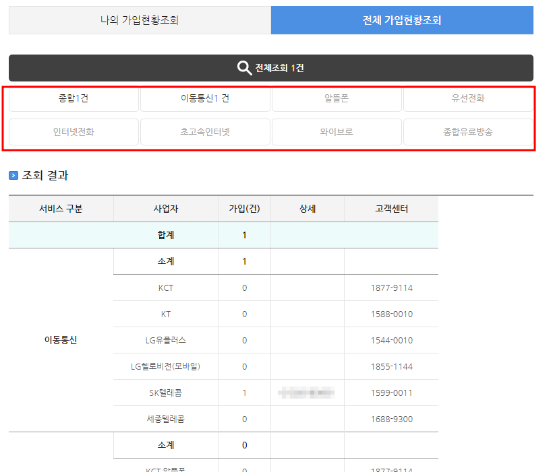This screenshot has height=472, width=551.
Task: Select the 이동통신1 건 filter
Action: [205, 99]
